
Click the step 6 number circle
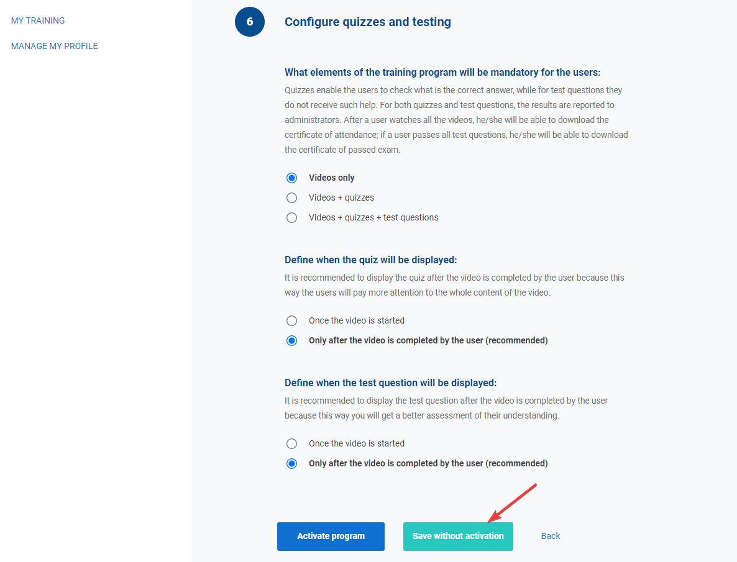tap(250, 22)
